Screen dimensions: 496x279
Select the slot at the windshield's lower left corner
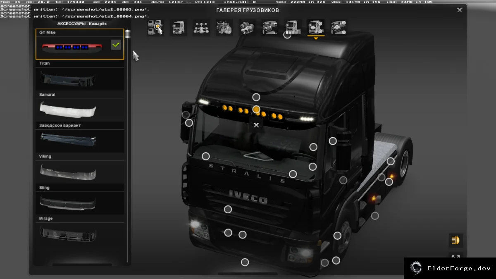pos(205,156)
